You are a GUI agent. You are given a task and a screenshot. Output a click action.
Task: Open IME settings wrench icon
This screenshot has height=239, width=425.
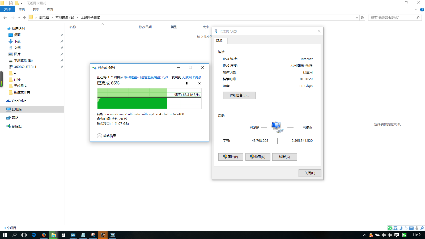point(422,228)
